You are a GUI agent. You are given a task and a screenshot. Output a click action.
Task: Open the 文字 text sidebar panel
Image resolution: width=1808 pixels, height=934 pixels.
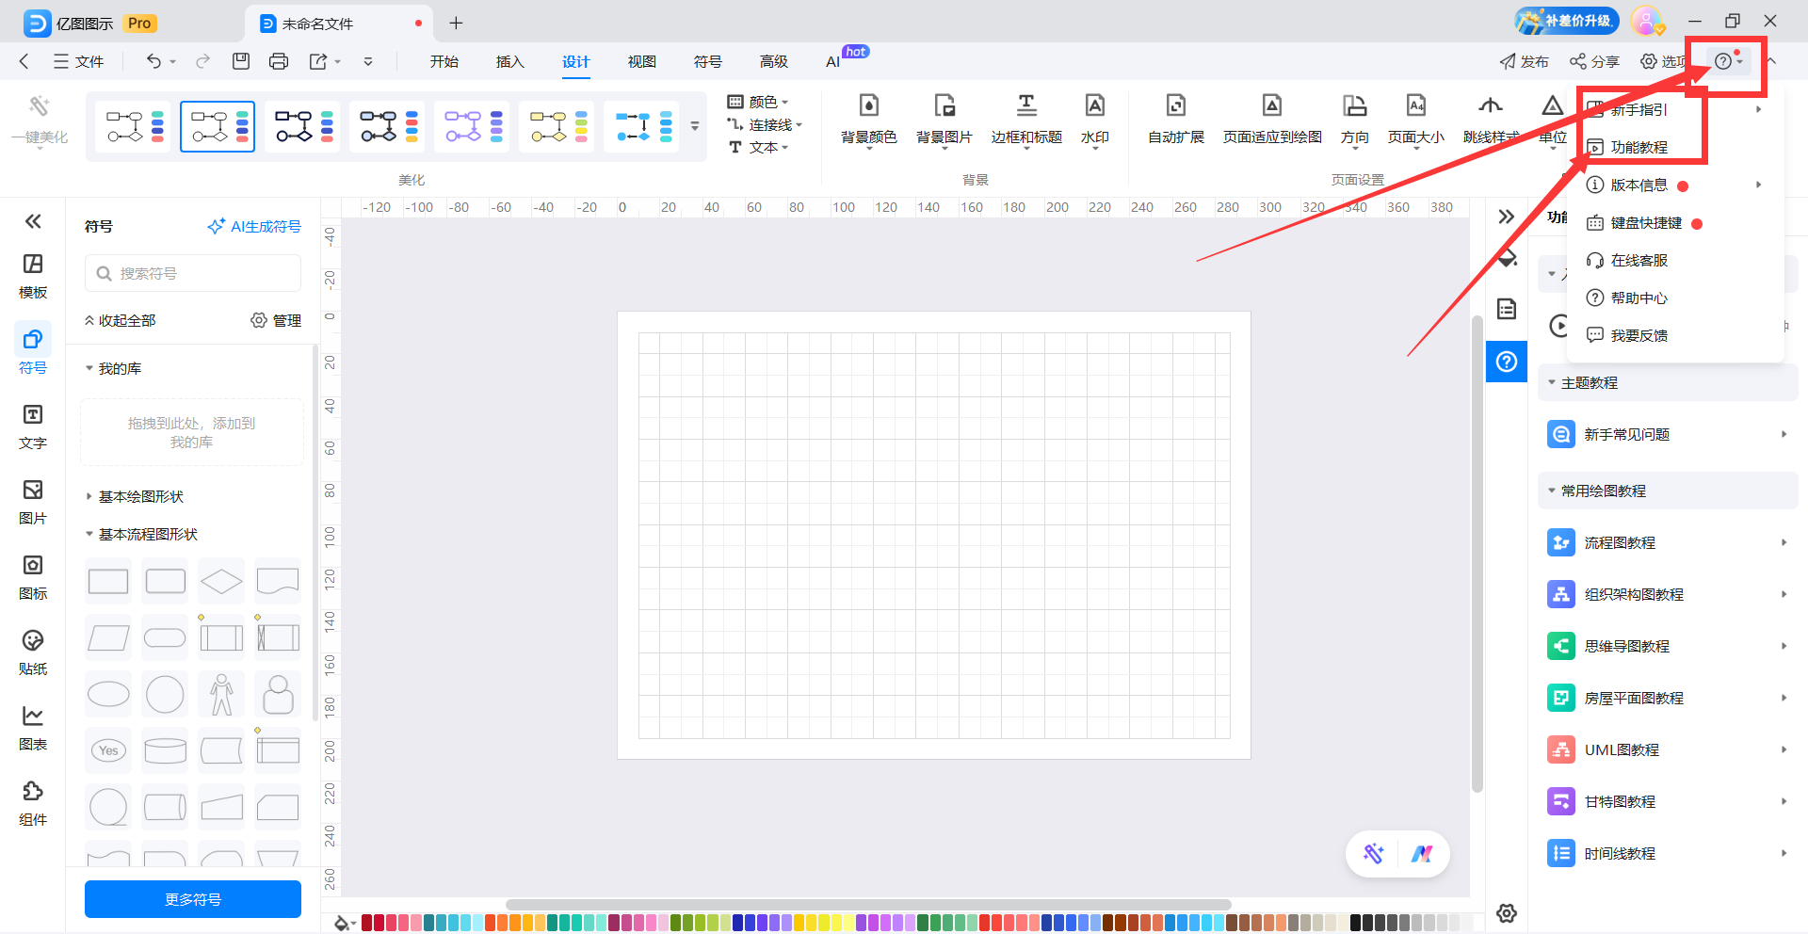[33, 427]
